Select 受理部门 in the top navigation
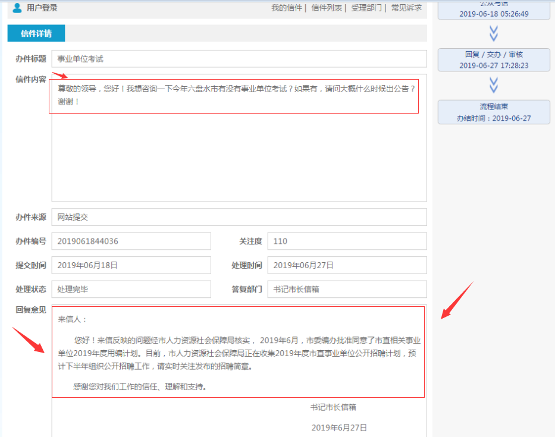555x437 pixels. click(366, 8)
